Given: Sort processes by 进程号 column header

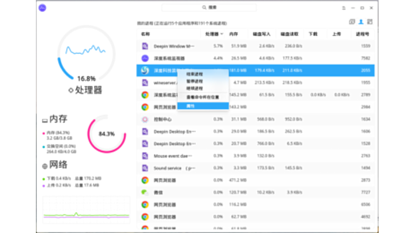Looking at the screenshot, I should (x=363, y=34).
